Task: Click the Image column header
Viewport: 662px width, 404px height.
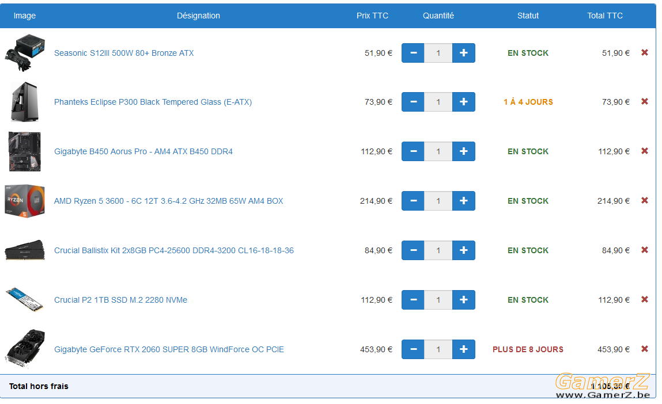Action: coord(25,16)
